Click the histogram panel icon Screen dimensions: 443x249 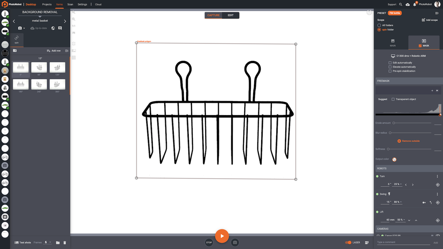pos(74,51)
